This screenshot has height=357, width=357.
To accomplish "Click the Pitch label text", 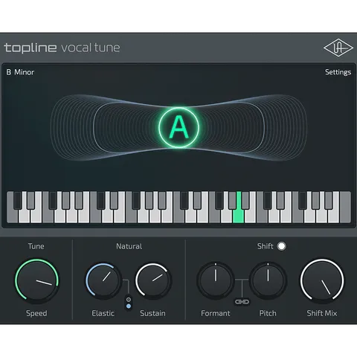I will (268, 313).
